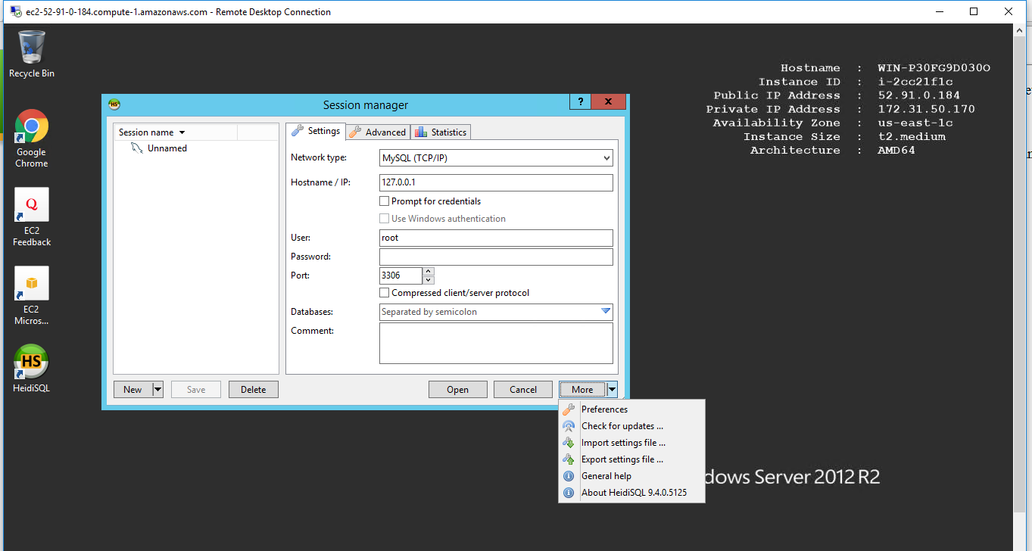Enable Prompt for credentials checkbox
1032x551 pixels.
pos(385,201)
